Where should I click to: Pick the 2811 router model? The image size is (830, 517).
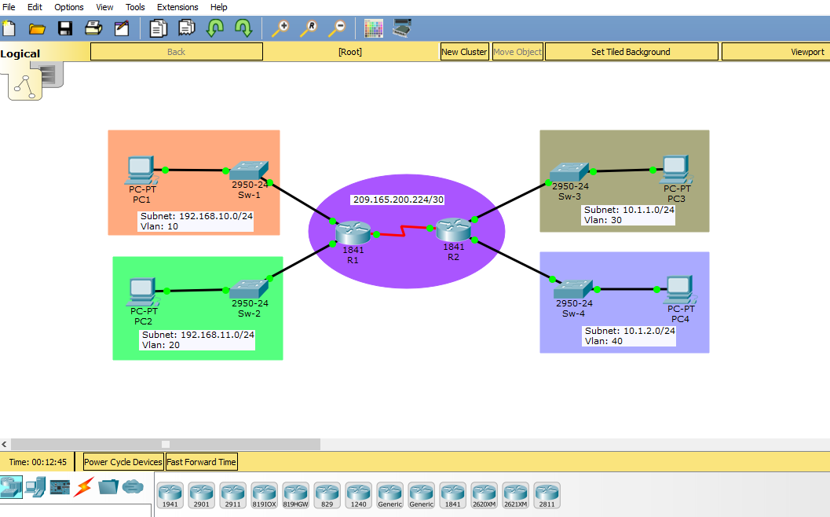pos(547,495)
